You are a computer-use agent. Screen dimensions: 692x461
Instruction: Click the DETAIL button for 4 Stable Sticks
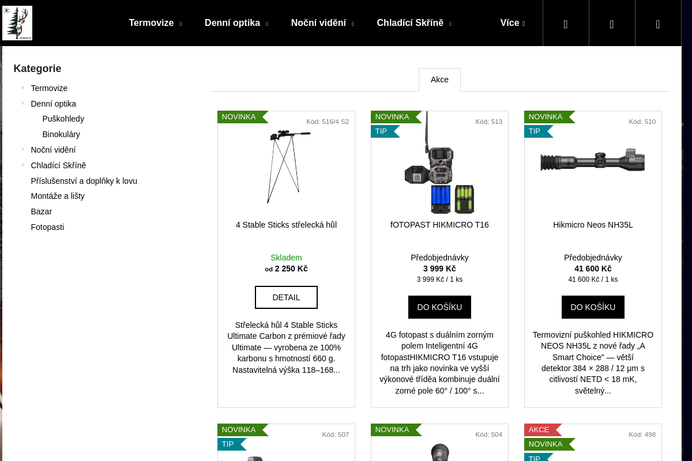tap(286, 297)
